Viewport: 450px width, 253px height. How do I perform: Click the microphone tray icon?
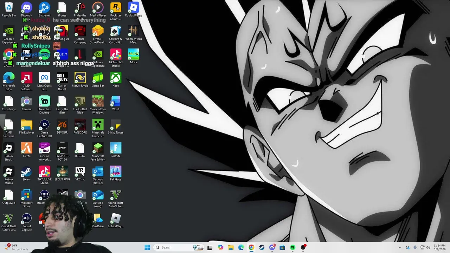coord(415,247)
